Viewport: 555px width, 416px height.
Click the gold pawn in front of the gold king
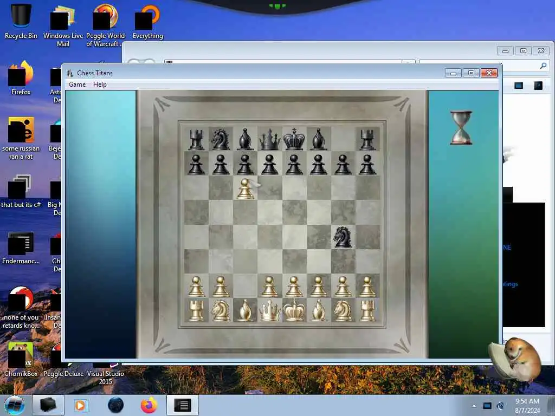(x=294, y=286)
